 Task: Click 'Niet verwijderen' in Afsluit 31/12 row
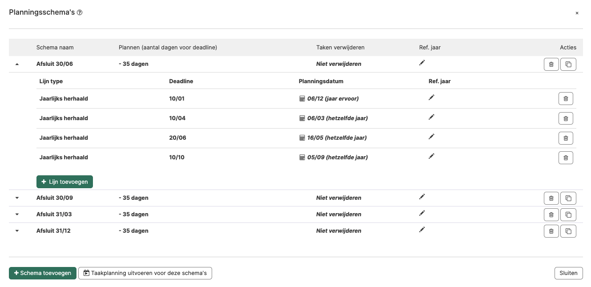click(x=339, y=231)
